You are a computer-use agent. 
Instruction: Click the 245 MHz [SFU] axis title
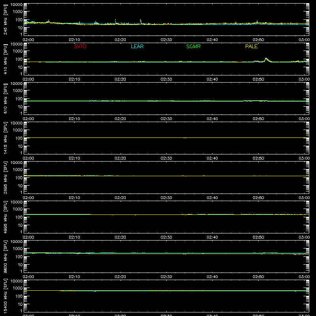pos(5,19)
